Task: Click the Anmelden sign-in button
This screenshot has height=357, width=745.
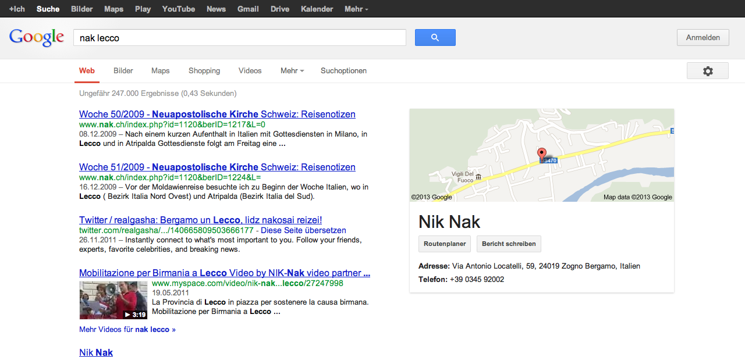Action: pos(703,38)
